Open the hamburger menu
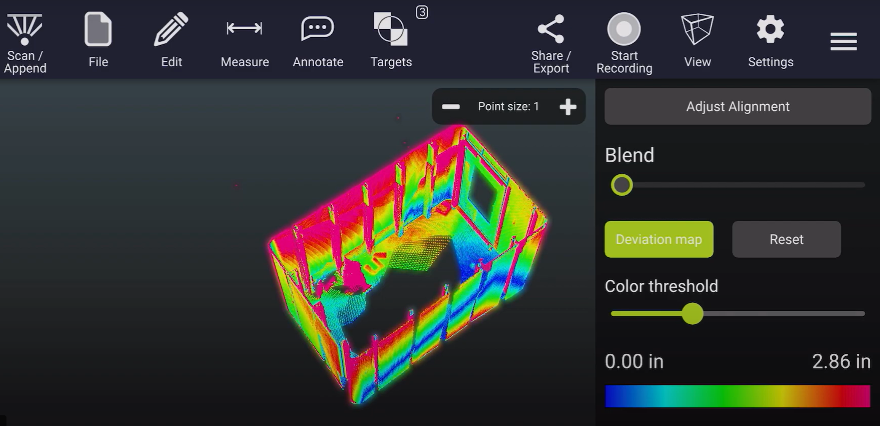The height and width of the screenshot is (426, 880). pyautogui.click(x=843, y=41)
